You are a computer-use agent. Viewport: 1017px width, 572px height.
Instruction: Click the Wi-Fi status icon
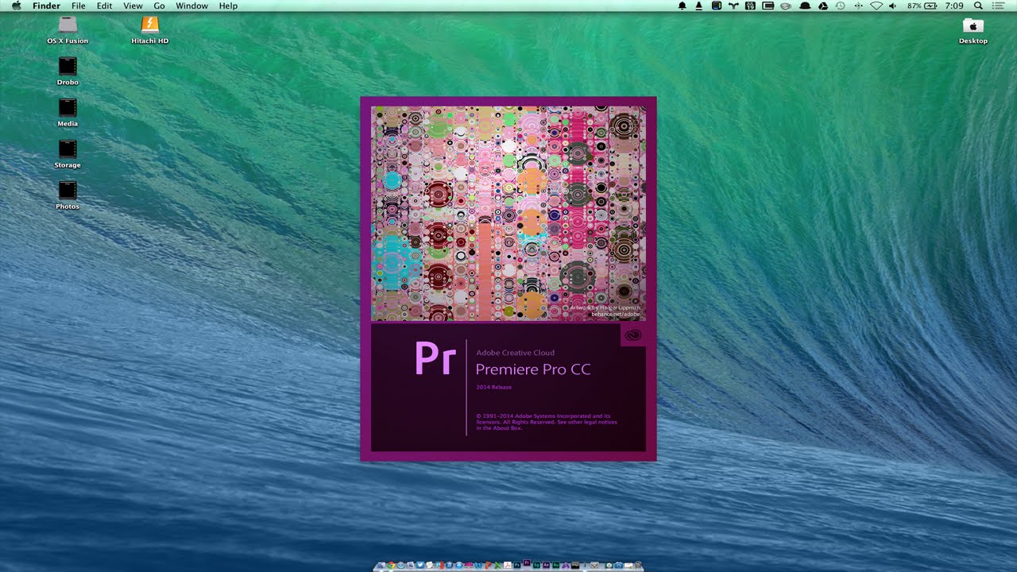point(876,6)
